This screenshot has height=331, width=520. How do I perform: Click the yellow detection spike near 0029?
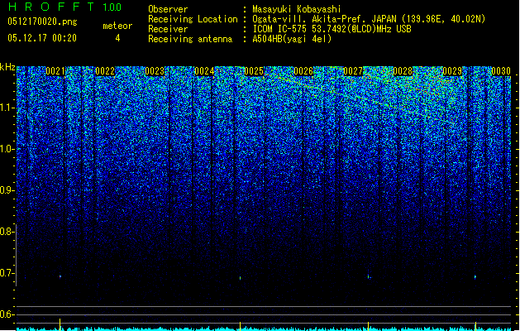[475, 325]
